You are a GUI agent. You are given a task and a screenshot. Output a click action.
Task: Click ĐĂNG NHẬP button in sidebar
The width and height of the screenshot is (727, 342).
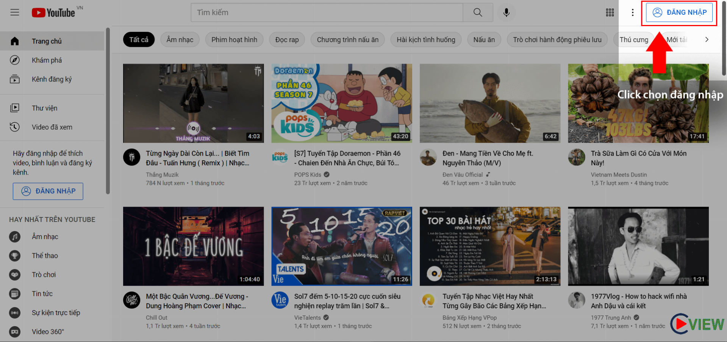tap(48, 191)
